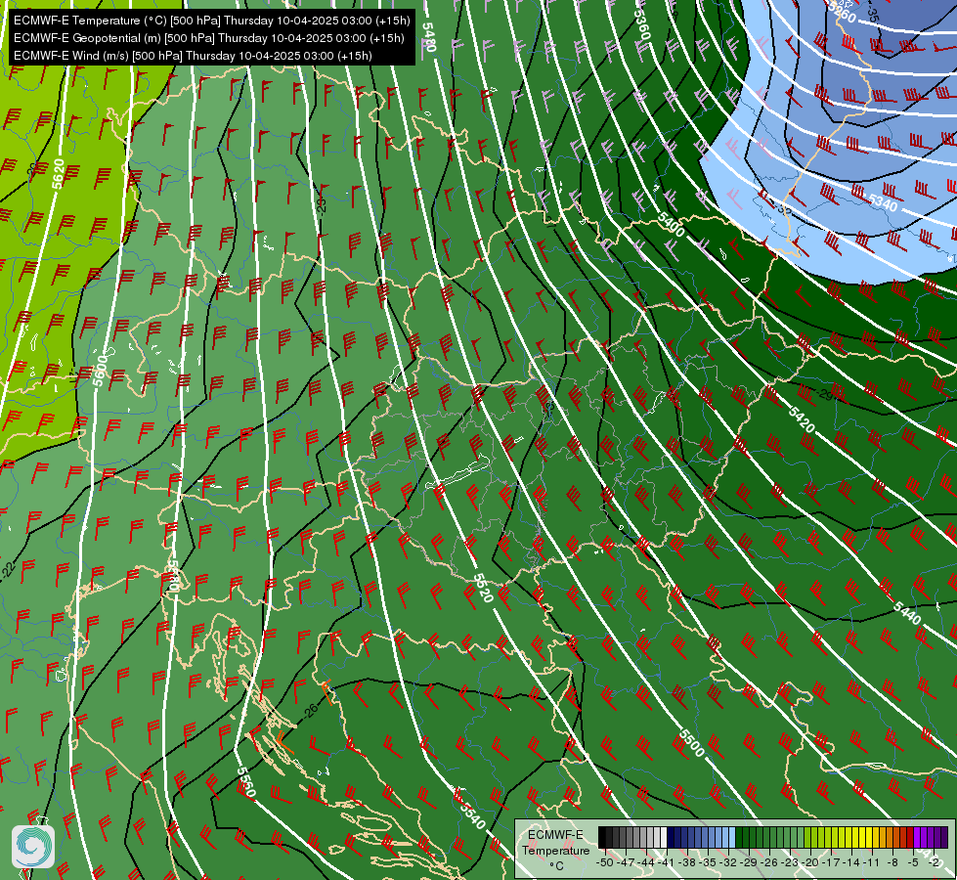Screen dimensions: 957x880
Task: Pick the black swatch at legend's left end
Action: (602, 837)
